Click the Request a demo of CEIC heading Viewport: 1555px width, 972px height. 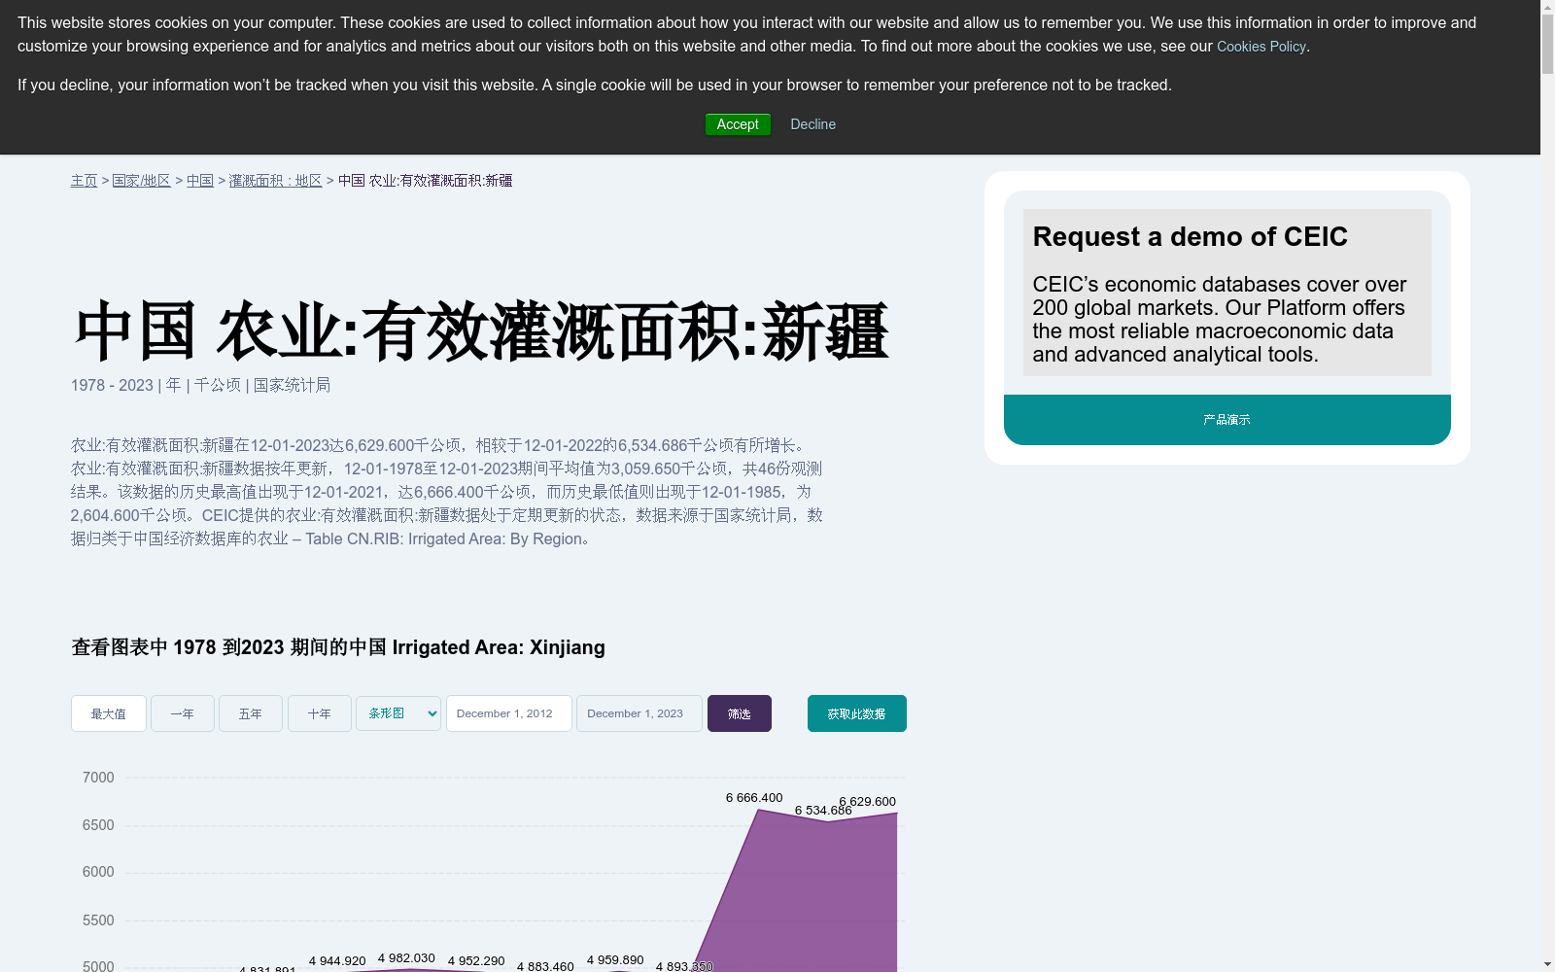tap(1190, 237)
